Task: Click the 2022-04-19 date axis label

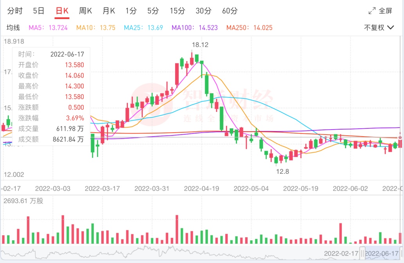Action: point(201,189)
